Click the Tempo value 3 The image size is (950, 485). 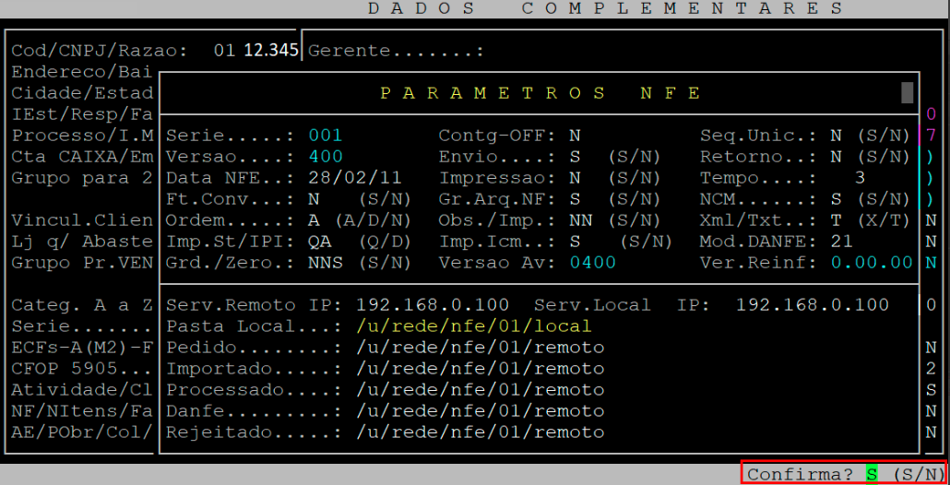tap(860, 178)
